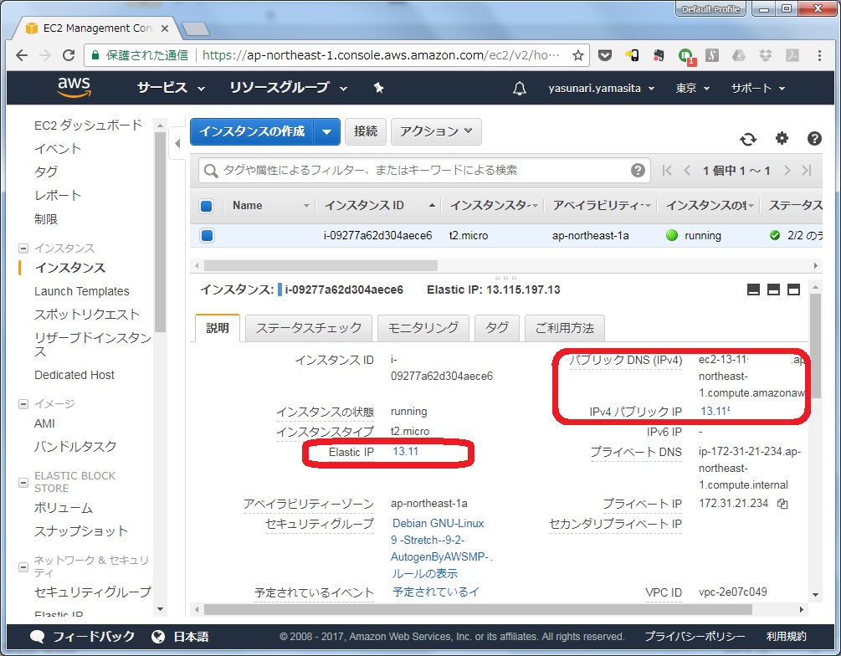Image resolution: width=841 pixels, height=656 pixels.
Task: Open ボリューム in sidebar
Action: point(64,507)
